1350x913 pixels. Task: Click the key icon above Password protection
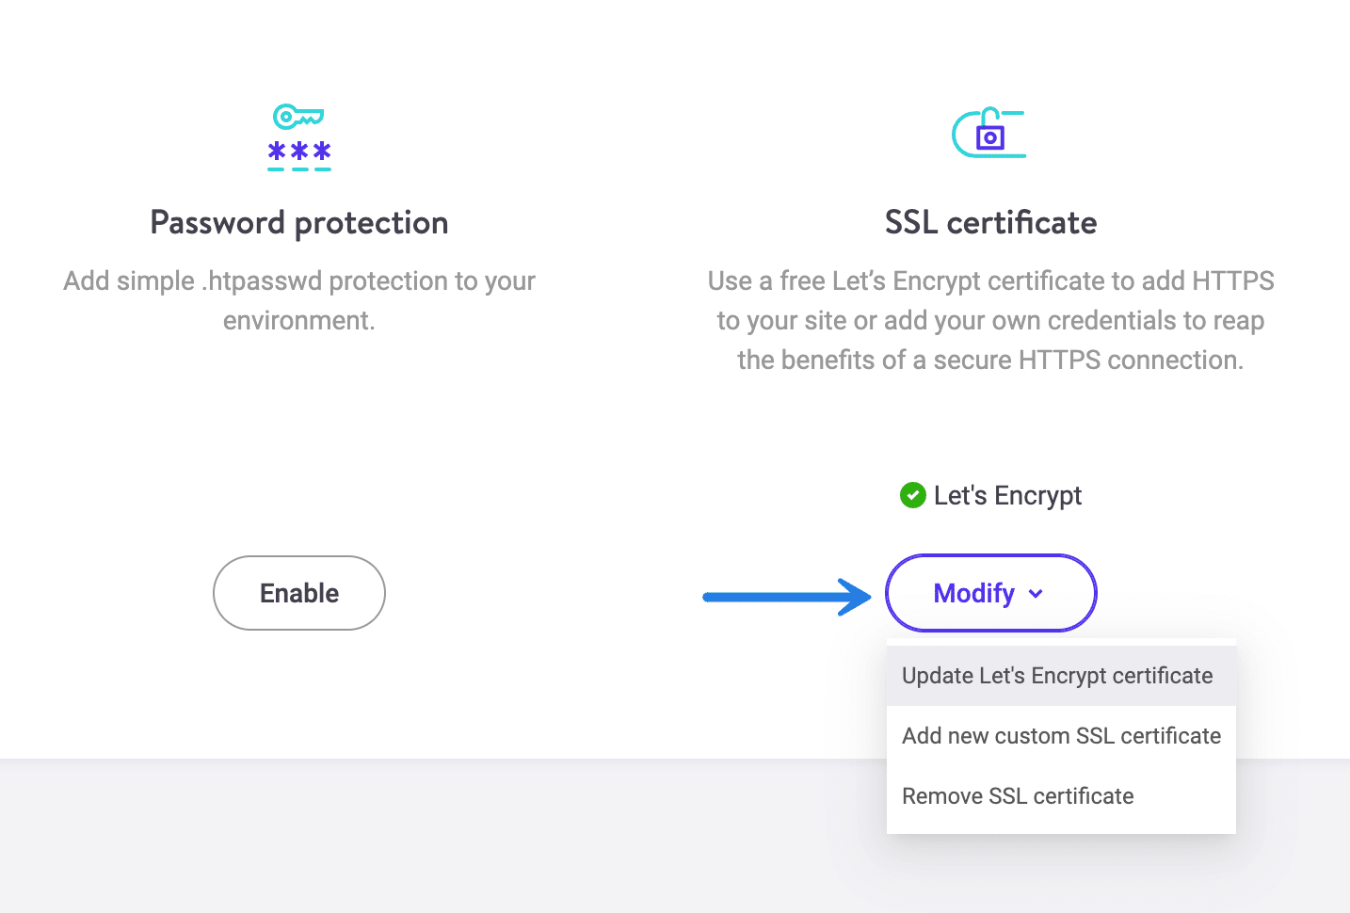[297, 115]
